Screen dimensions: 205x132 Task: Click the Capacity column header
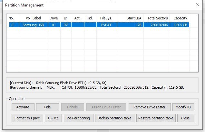coord(180,18)
